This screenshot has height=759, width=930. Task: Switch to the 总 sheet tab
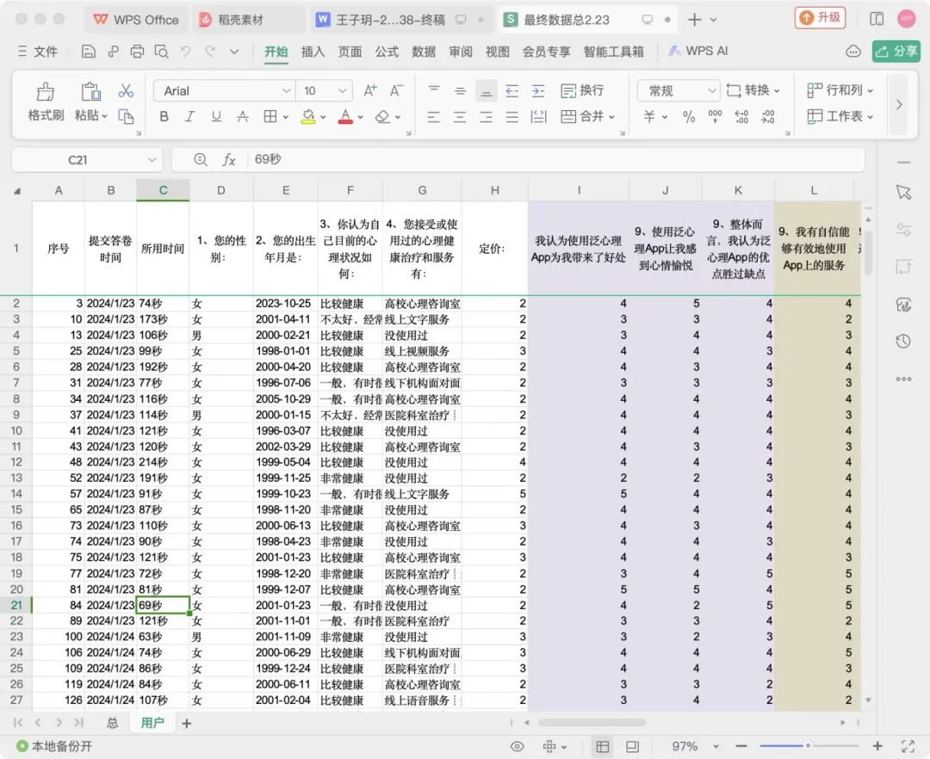(112, 723)
